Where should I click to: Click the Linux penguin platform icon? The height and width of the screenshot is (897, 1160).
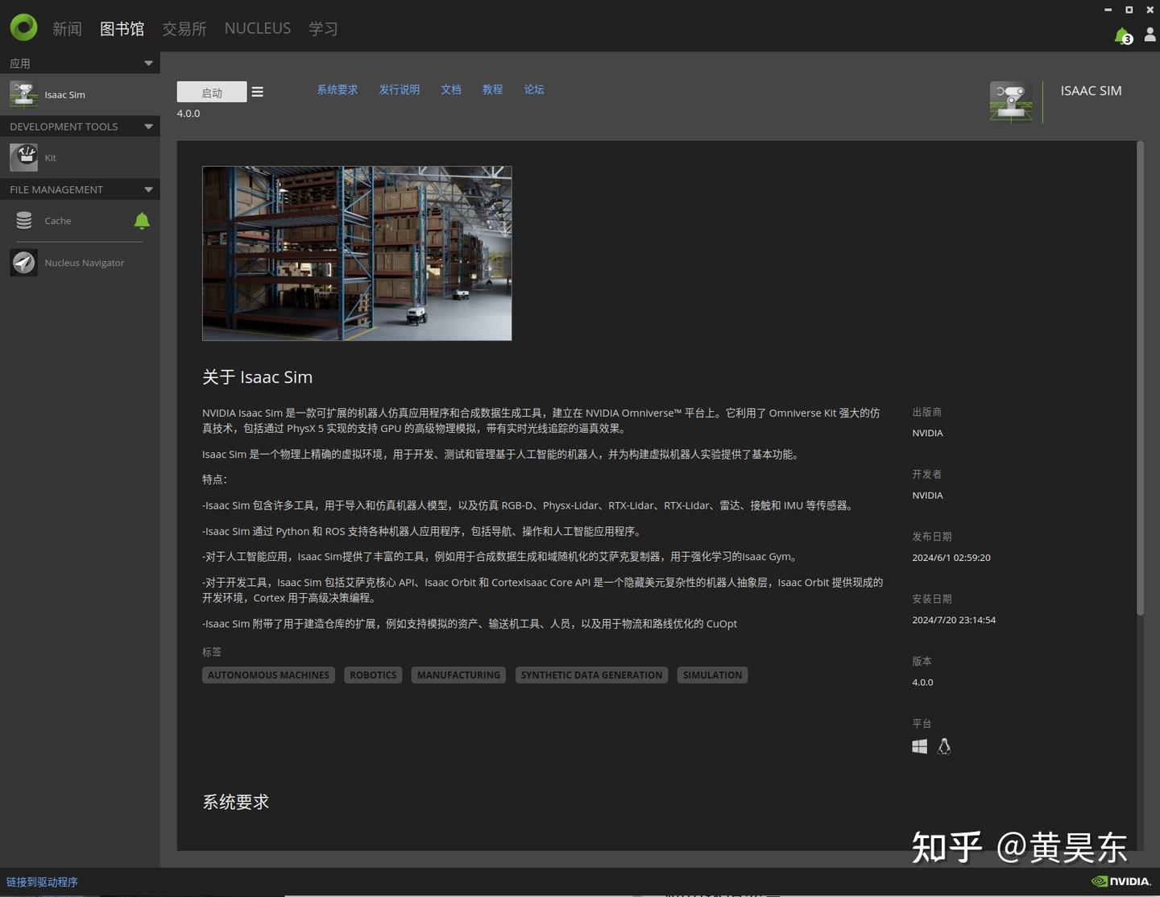click(943, 746)
